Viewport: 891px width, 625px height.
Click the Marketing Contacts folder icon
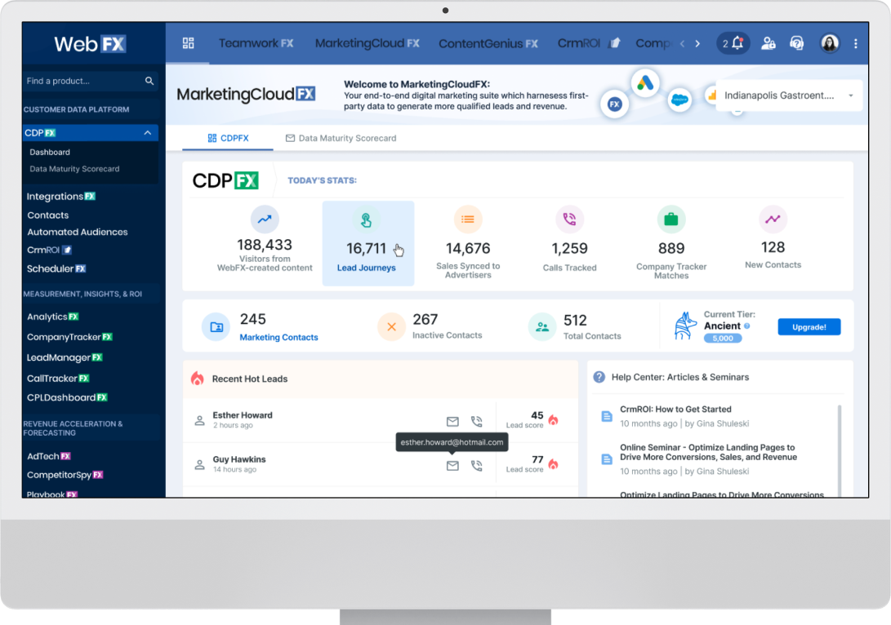tap(216, 327)
